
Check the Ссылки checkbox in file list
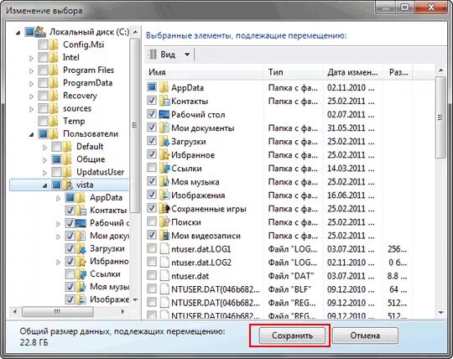[x=152, y=168]
